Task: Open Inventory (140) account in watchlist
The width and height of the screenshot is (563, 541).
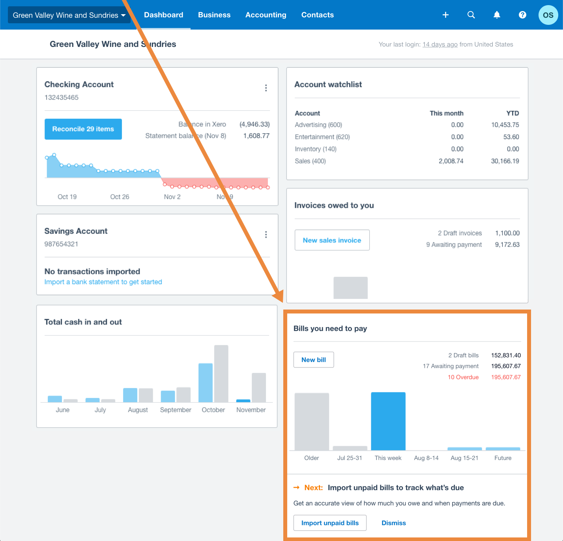Action: (x=316, y=149)
